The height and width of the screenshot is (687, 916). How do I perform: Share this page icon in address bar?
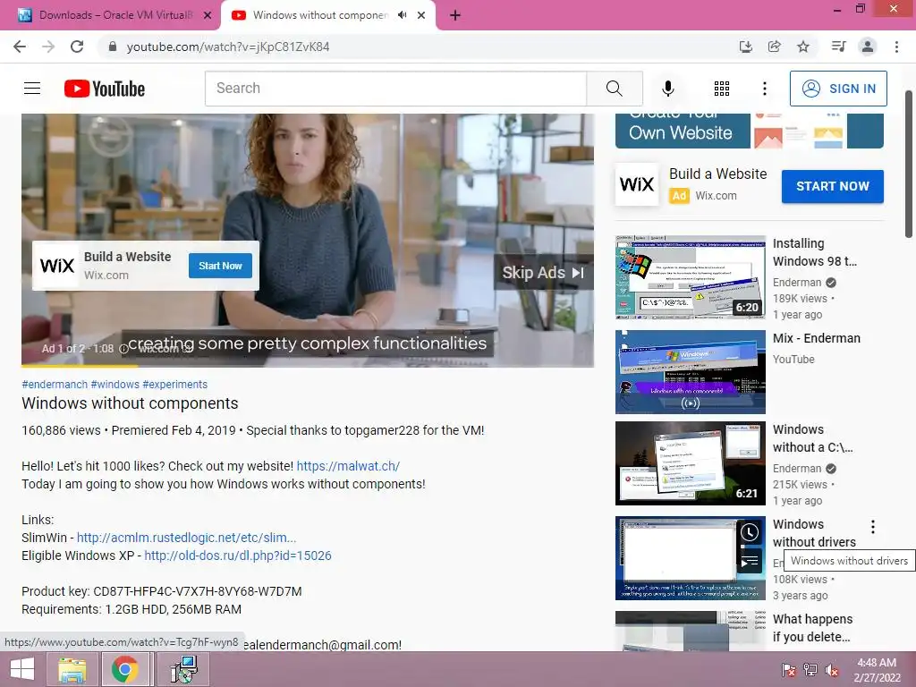click(774, 47)
